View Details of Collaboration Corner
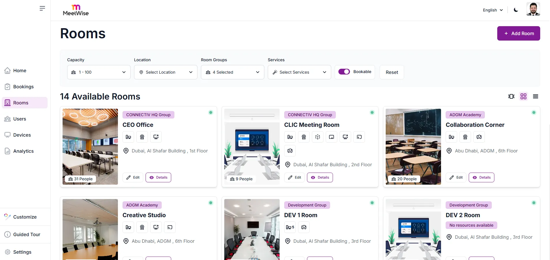 coord(481,177)
